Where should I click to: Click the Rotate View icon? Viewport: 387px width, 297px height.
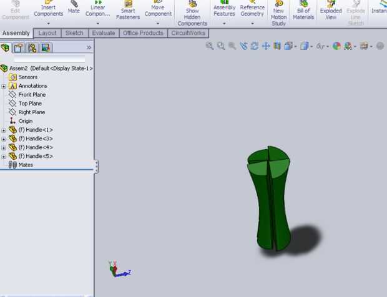click(255, 46)
